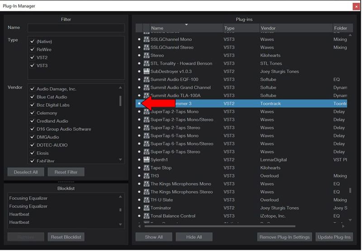The image size is (362, 251).
Task: Toggle the VST2 type checkbox
Action: point(32,57)
